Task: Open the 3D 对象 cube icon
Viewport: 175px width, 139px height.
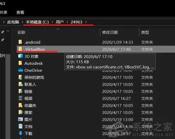Action: pos(21,56)
